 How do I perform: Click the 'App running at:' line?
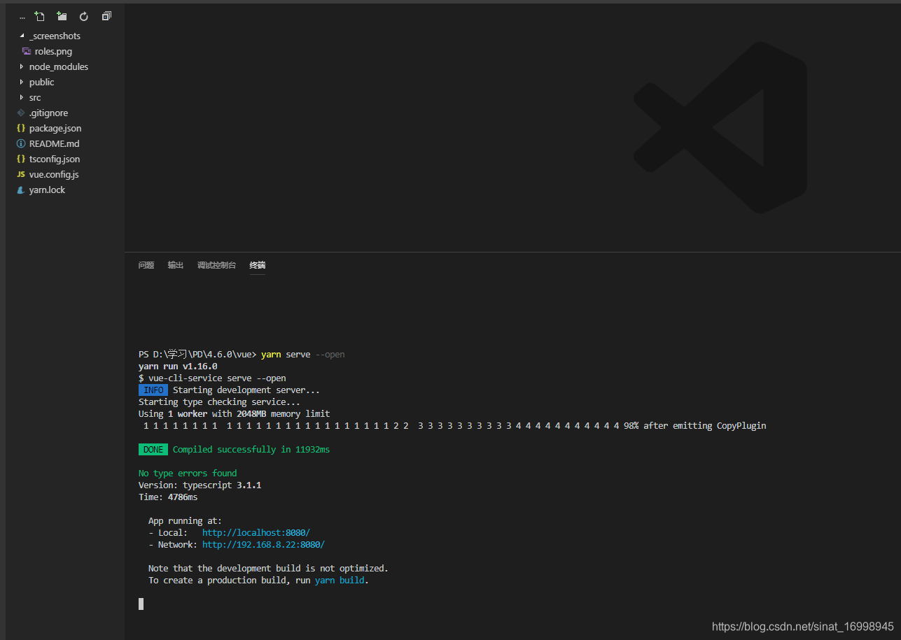[185, 521]
